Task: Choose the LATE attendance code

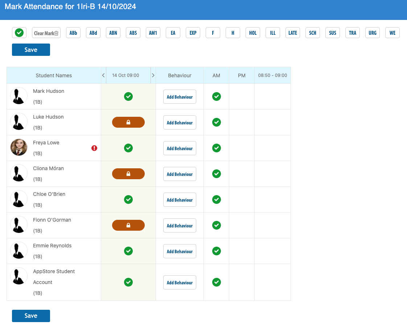Action: [292, 33]
